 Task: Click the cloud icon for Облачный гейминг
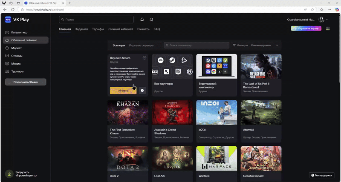coord(7,40)
